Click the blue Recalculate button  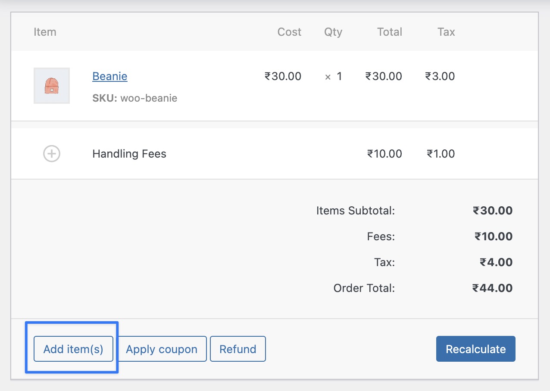[476, 349]
